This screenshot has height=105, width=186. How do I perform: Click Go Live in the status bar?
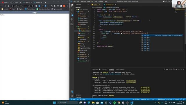click(x=169, y=99)
